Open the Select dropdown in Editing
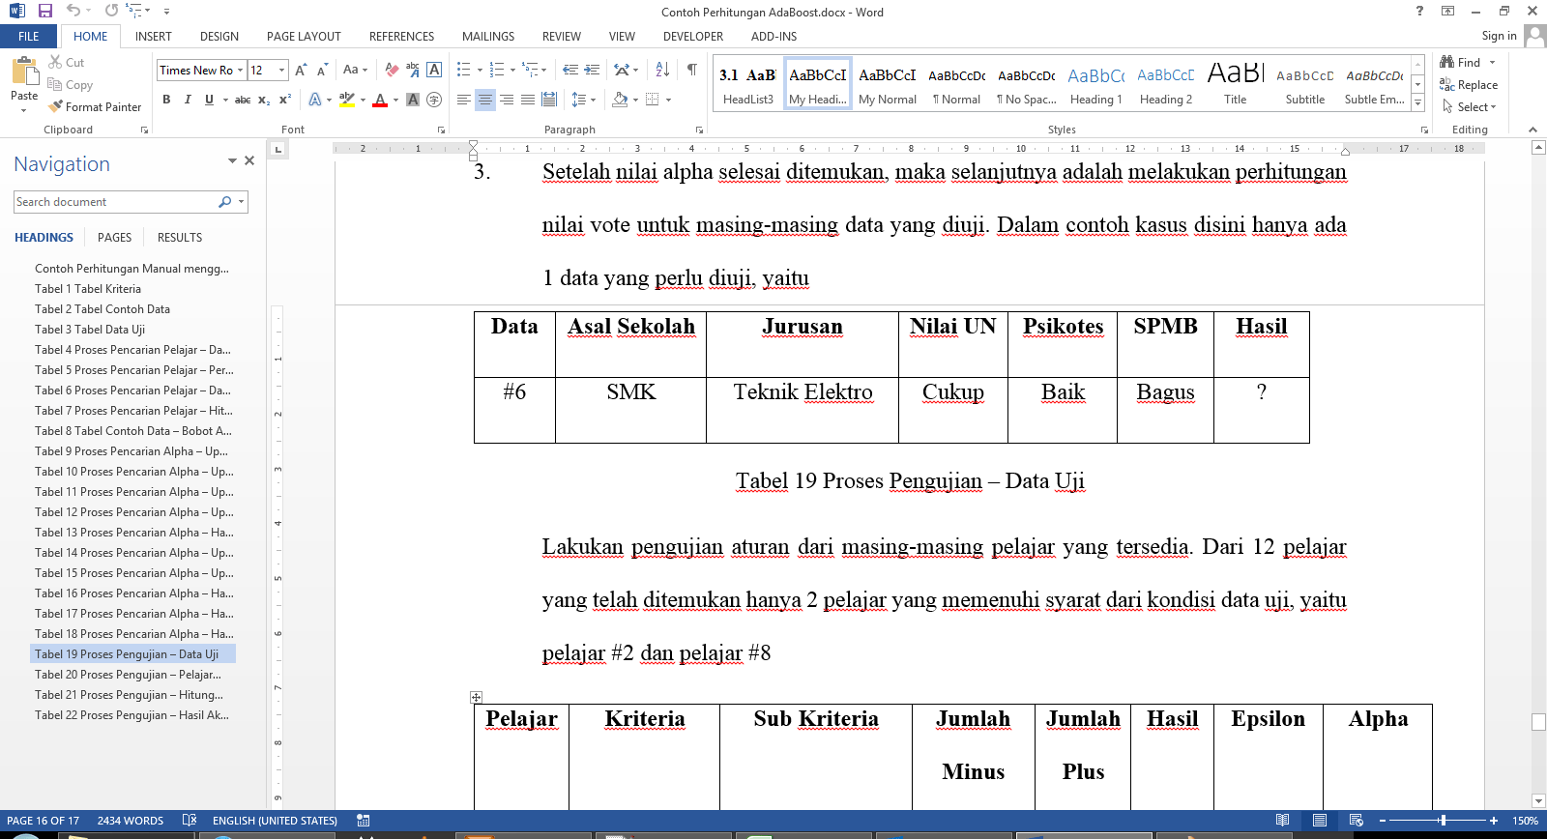 1471,107
